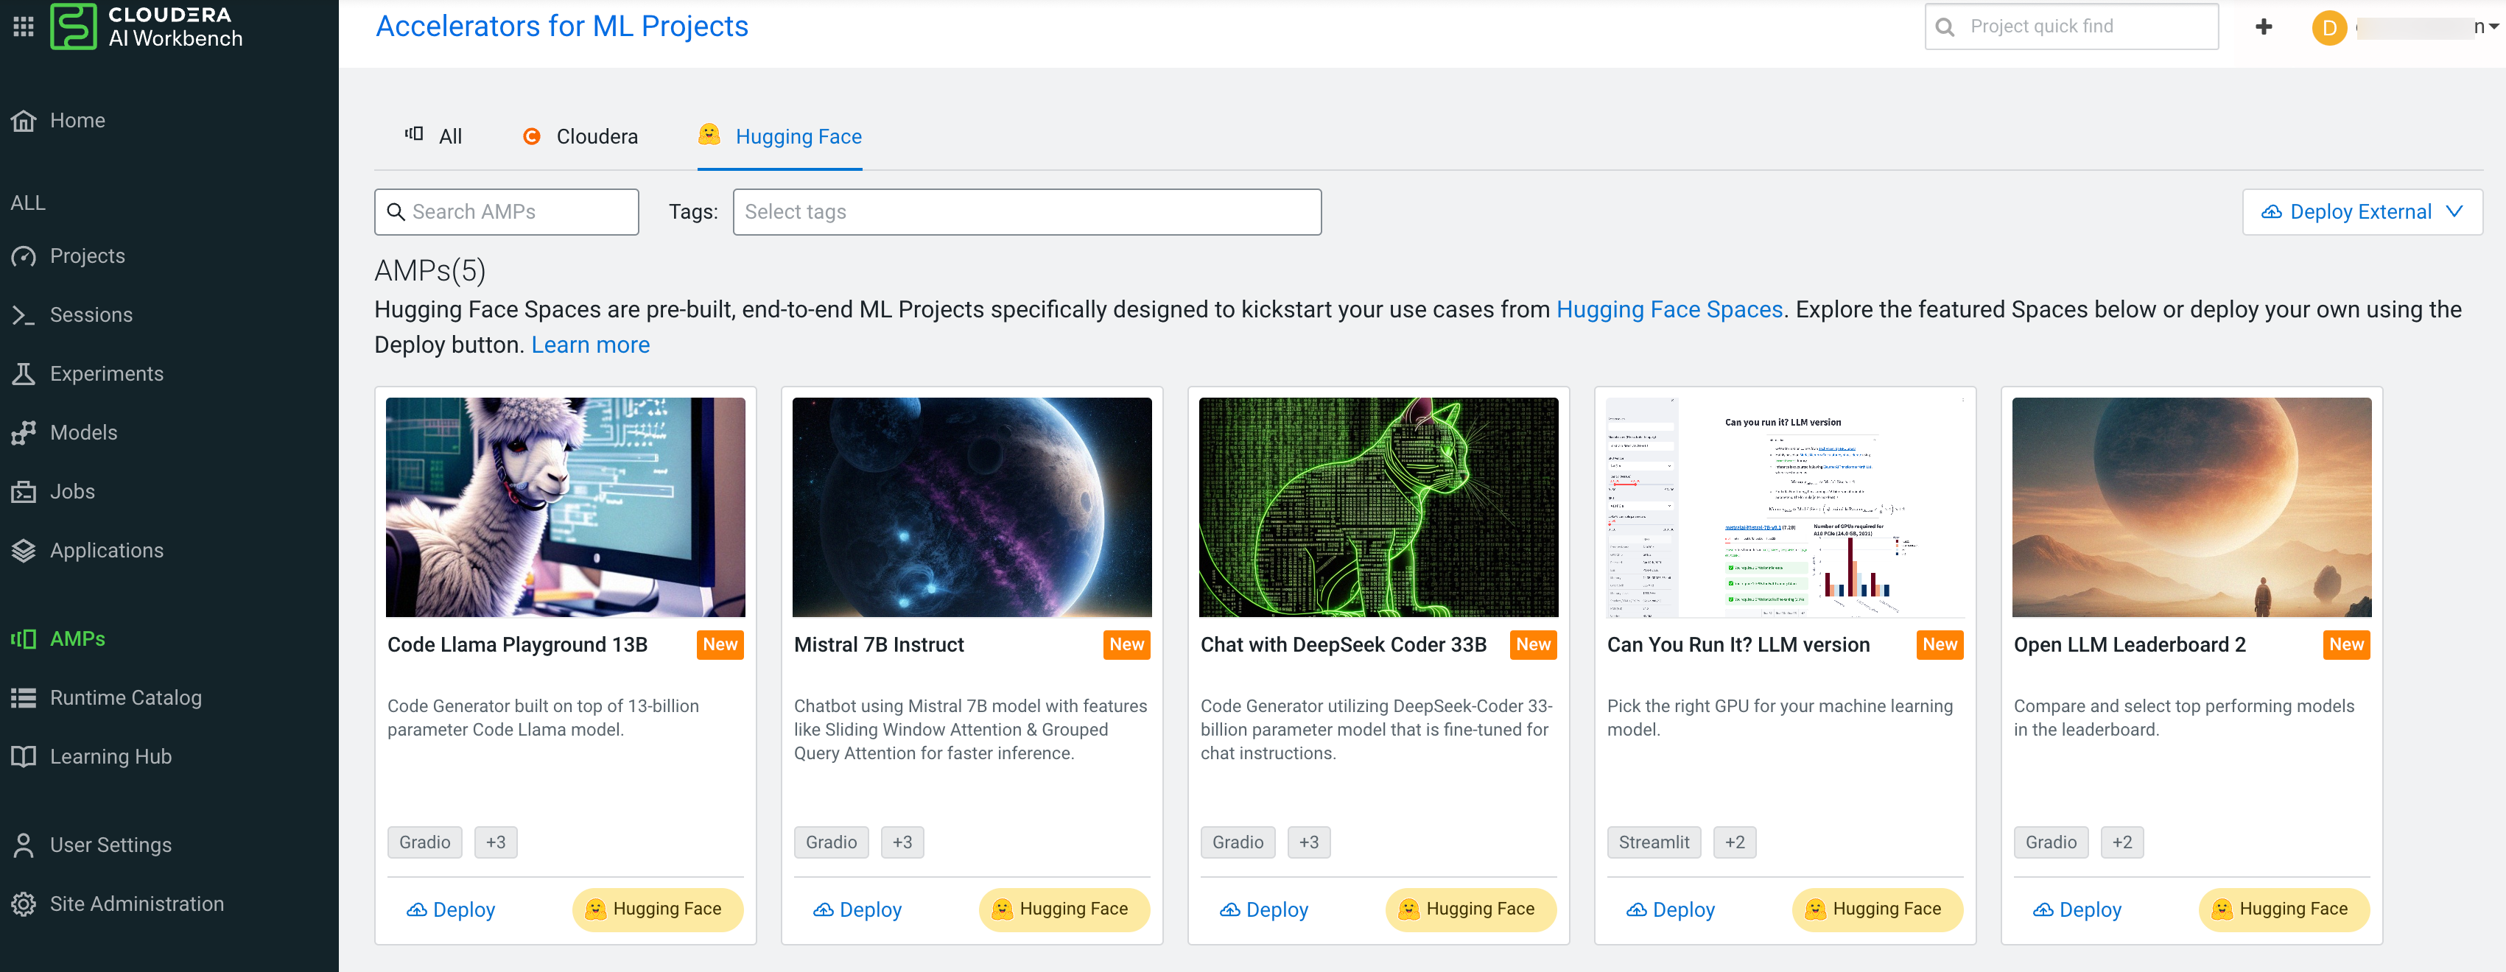The width and height of the screenshot is (2506, 972).
Task: Open Runtime Catalog in the sidebar
Action: [x=125, y=697]
